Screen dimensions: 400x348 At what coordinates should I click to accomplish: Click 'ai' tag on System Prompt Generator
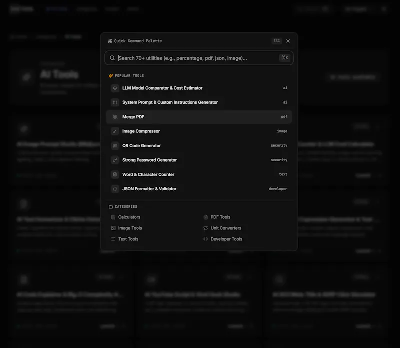[x=285, y=102]
